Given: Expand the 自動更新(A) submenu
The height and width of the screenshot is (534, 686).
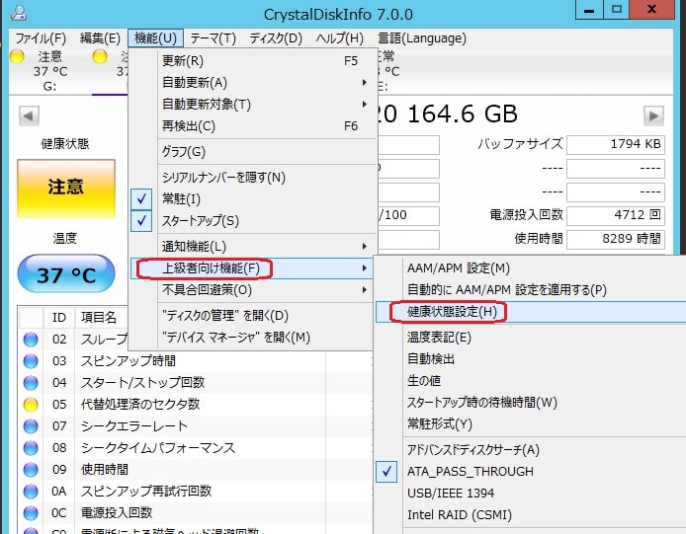Looking at the screenshot, I should pos(253,83).
